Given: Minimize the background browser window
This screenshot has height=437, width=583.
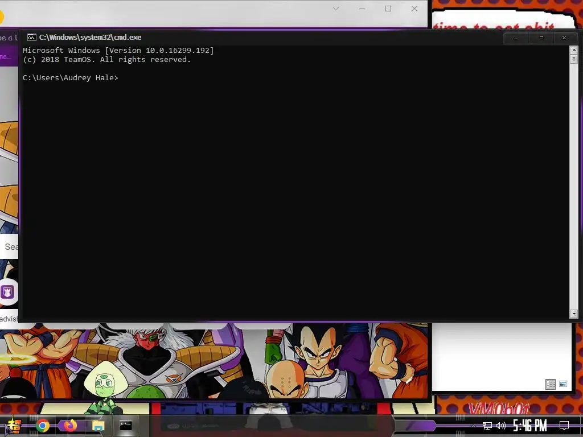Looking at the screenshot, I should 362,9.
